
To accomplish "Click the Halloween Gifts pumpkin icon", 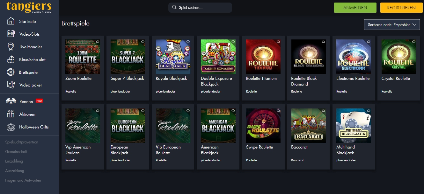I will click(x=11, y=127).
